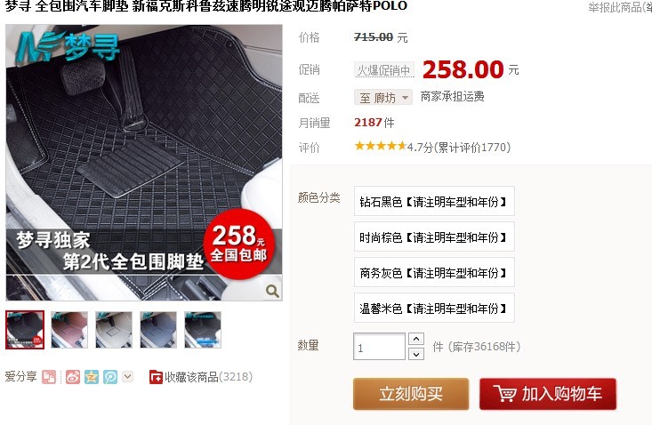
Task: Share via the Weibo icon
Action: pyautogui.click(x=73, y=377)
